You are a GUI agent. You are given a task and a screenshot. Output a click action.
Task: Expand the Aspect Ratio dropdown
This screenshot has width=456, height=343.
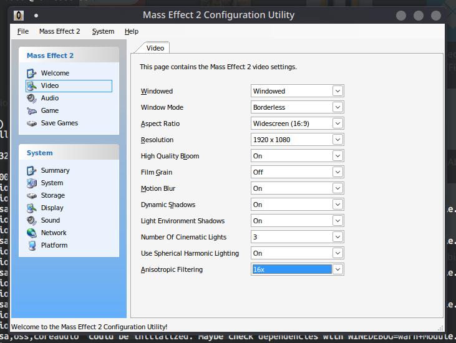click(337, 123)
